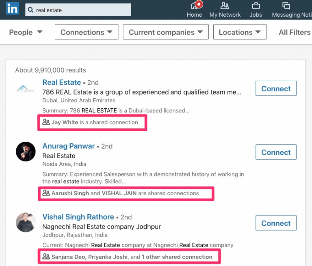Connect with Anurag Panwar
This screenshot has width=312, height=266.
pos(276,152)
